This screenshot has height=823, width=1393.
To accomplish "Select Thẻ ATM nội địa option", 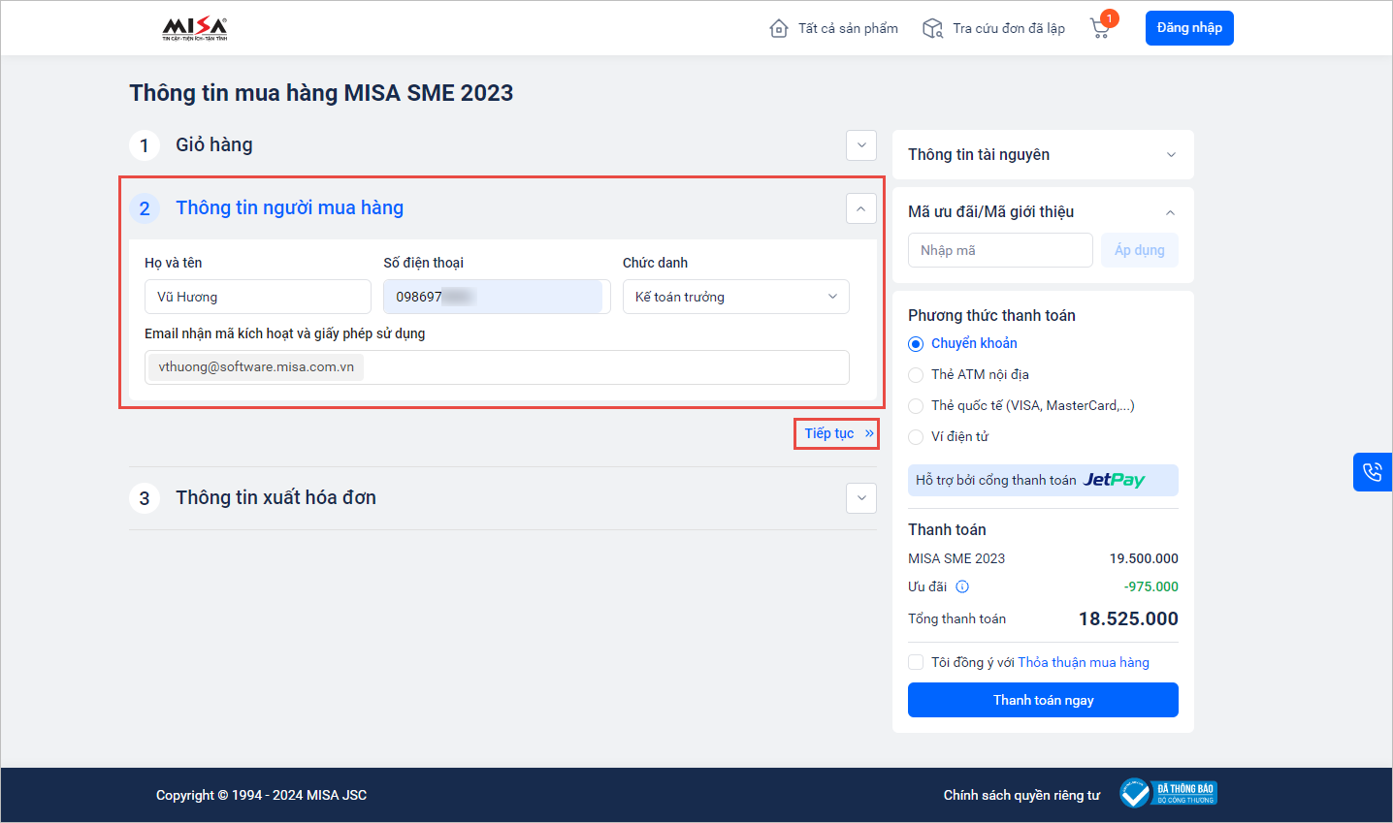I will pos(916,375).
